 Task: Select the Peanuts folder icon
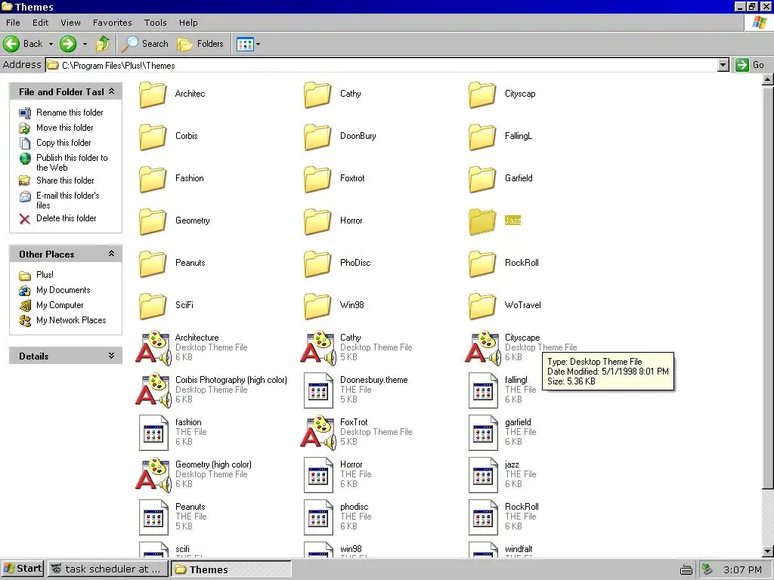point(153,264)
